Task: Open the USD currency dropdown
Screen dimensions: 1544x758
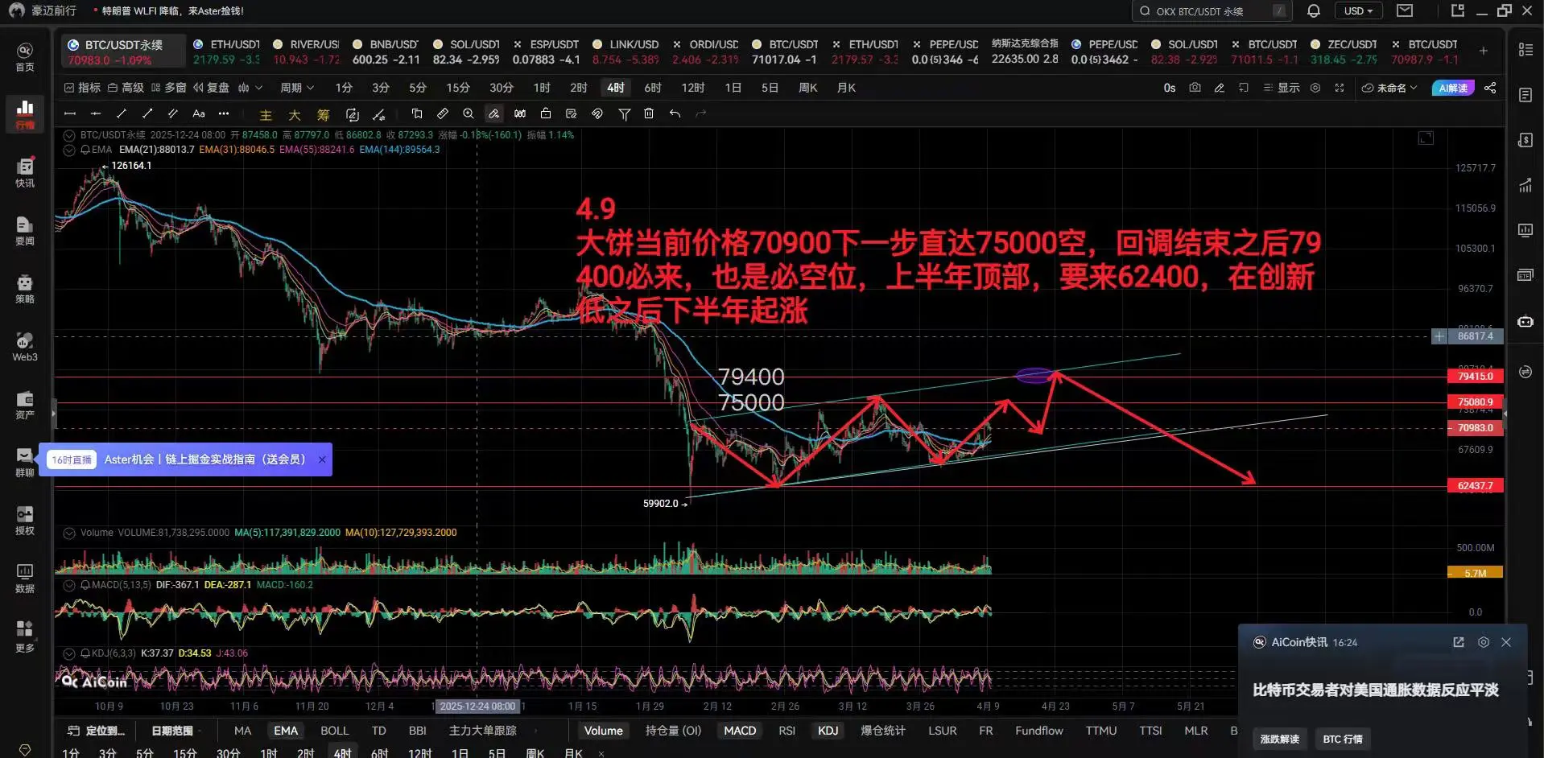Action: pyautogui.click(x=1359, y=11)
